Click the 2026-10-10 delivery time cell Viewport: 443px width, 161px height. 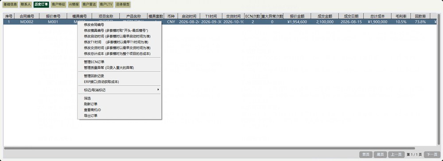click(x=233, y=22)
